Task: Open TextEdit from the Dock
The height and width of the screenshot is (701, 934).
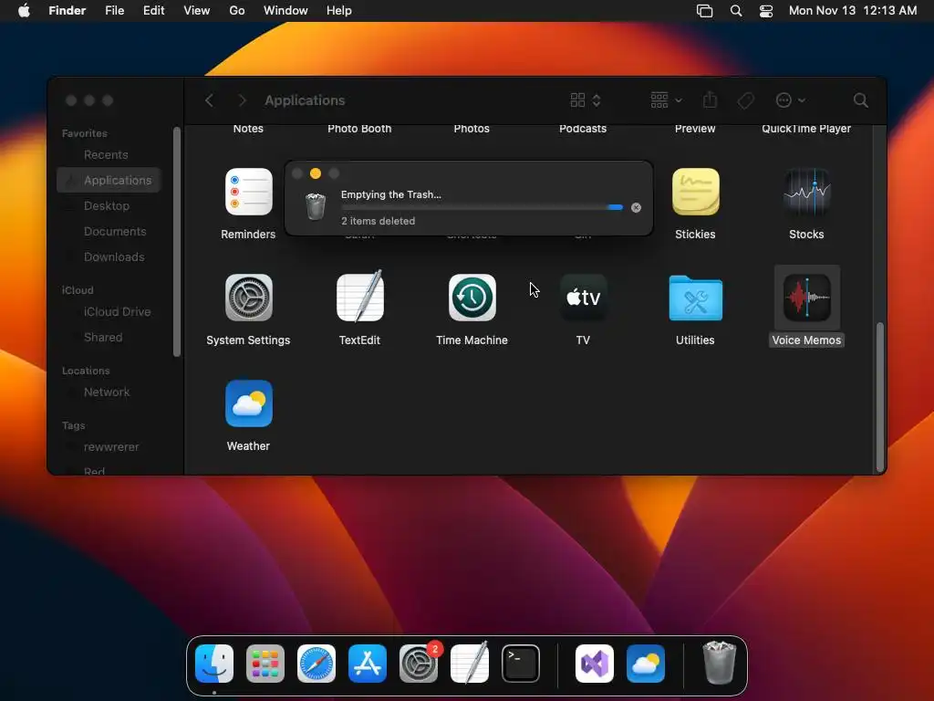Action: (x=470, y=663)
